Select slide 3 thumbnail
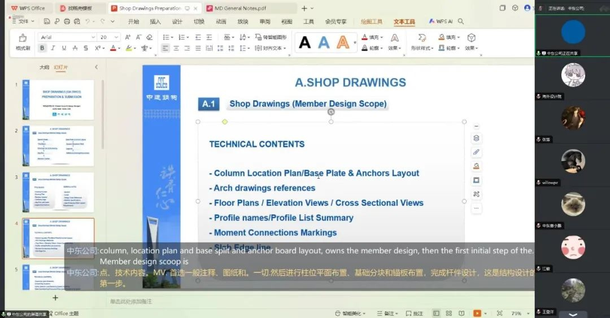This screenshot has width=610, height=318. click(58, 192)
